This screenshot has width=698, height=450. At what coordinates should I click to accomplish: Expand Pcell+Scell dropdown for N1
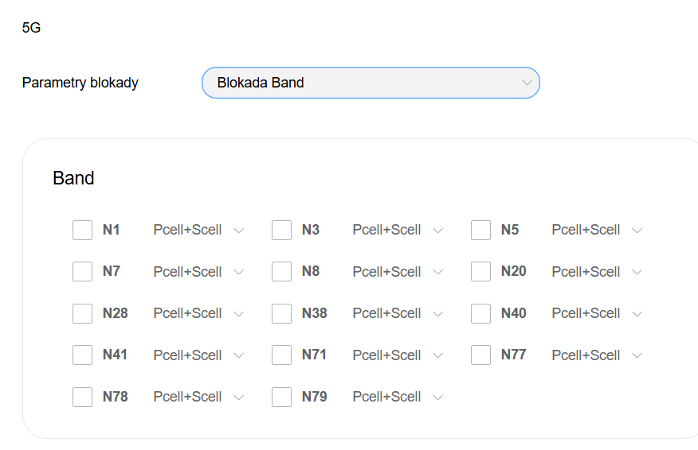[198, 230]
